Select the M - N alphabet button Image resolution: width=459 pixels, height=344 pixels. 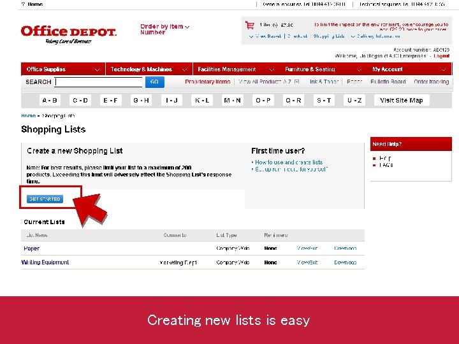click(233, 101)
